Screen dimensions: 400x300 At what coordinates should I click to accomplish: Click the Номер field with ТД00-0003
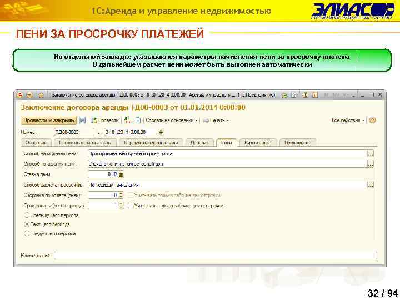click(x=74, y=132)
